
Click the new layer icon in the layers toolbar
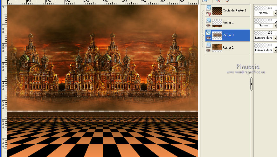coord(205,1)
